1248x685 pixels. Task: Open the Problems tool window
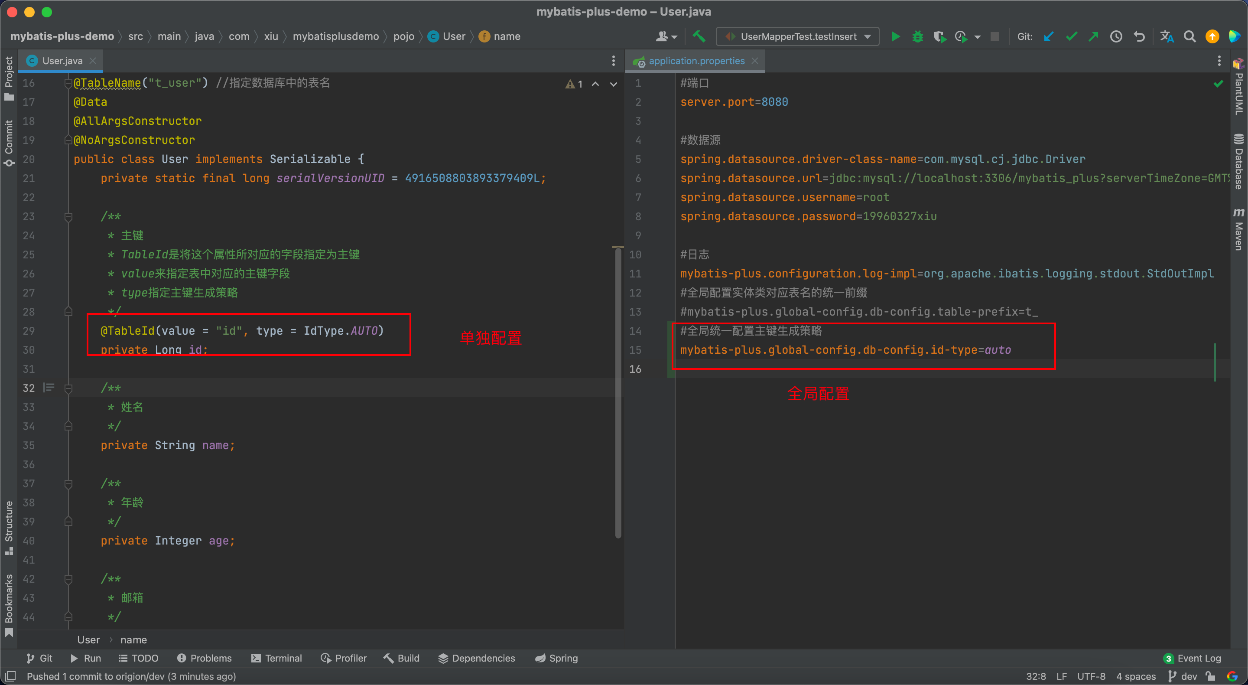point(204,658)
